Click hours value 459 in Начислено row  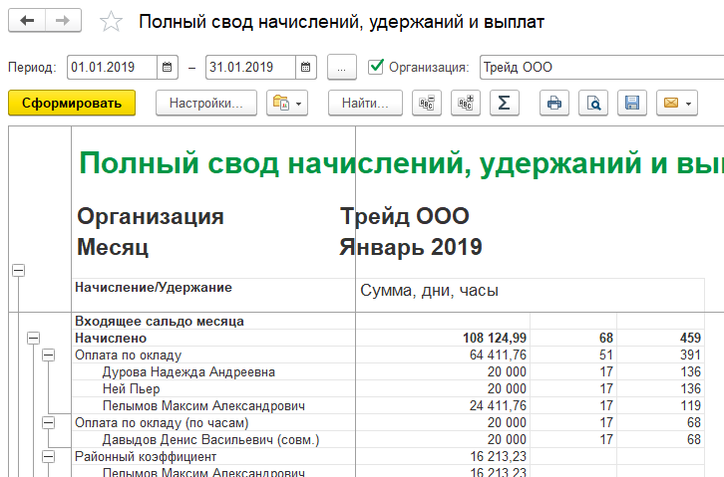click(x=690, y=339)
